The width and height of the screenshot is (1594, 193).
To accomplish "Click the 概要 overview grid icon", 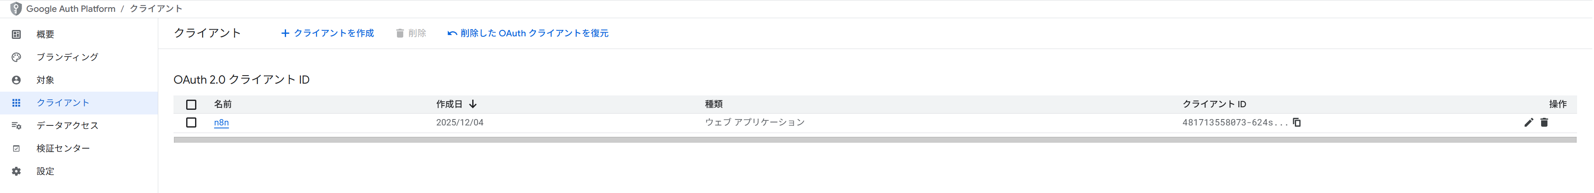I will click(x=17, y=35).
